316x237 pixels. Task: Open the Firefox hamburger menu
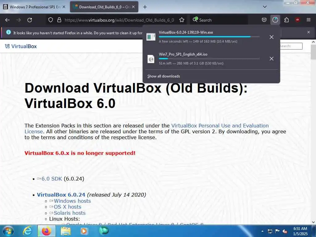coord(309,20)
